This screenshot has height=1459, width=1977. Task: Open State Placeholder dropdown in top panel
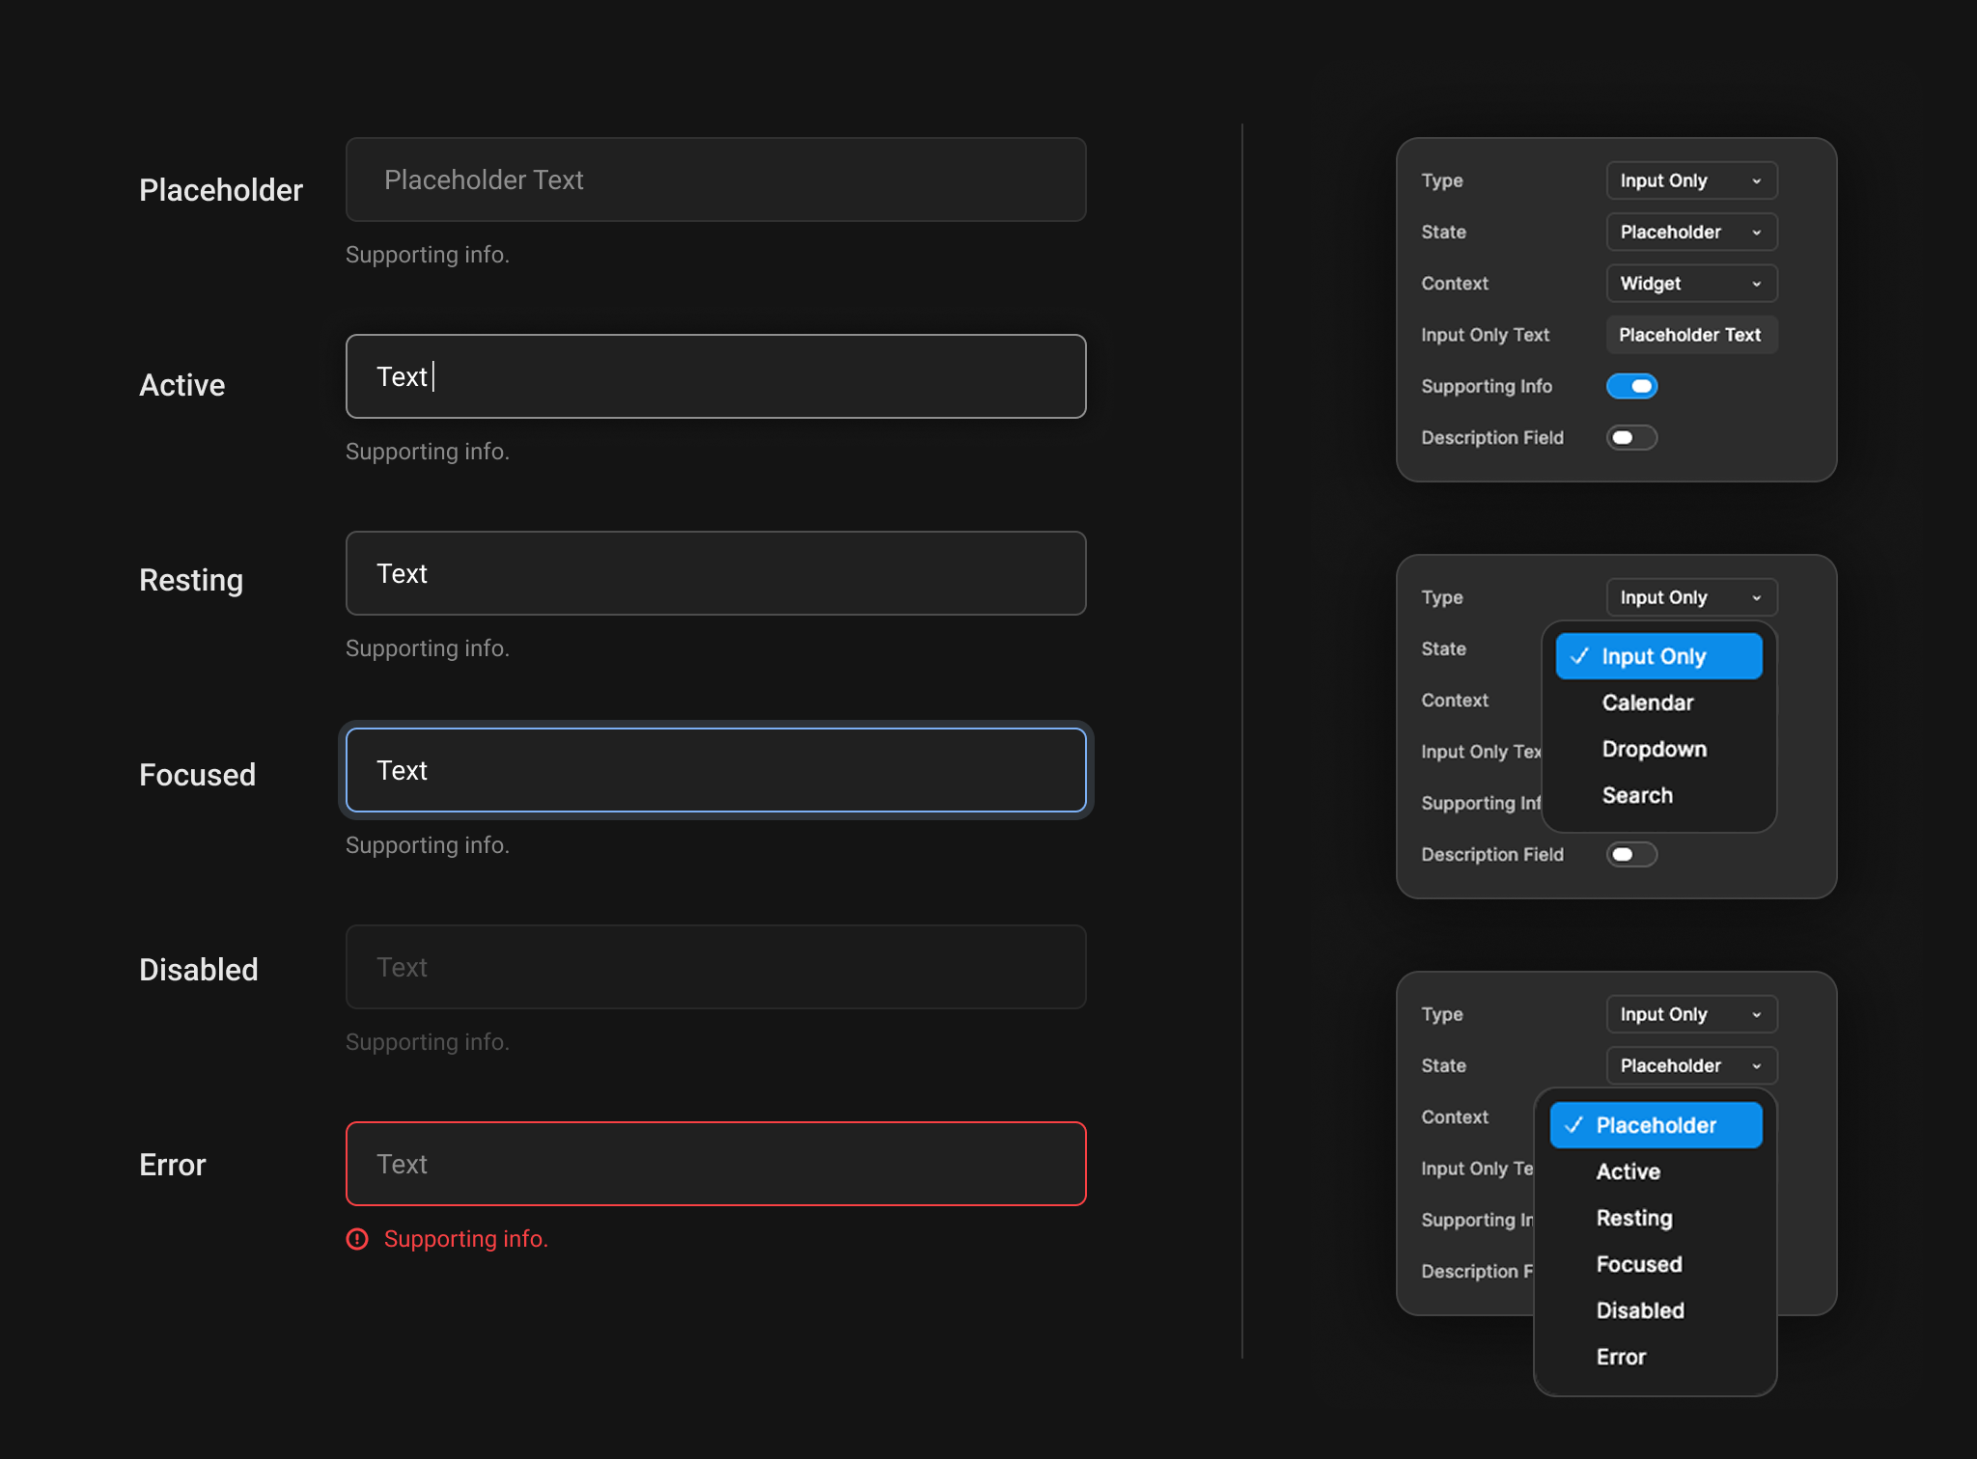coord(1691,232)
